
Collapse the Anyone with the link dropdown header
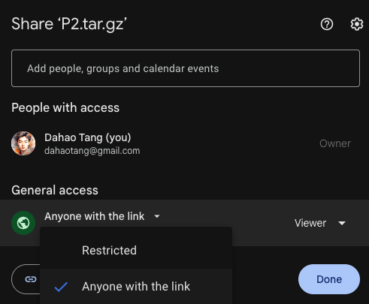click(x=102, y=216)
